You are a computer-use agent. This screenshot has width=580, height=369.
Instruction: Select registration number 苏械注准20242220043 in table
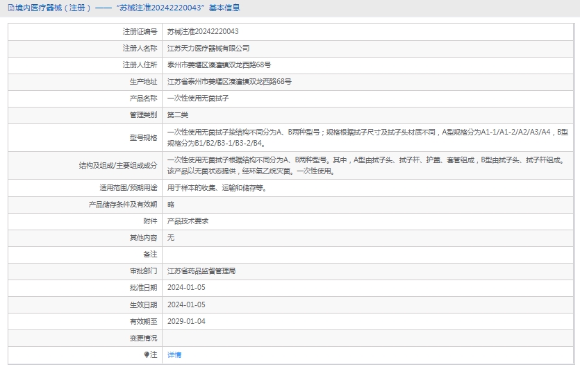203,32
